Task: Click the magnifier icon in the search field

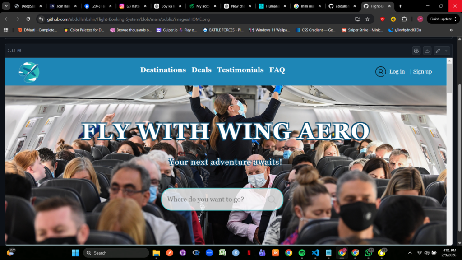Action: click(272, 200)
